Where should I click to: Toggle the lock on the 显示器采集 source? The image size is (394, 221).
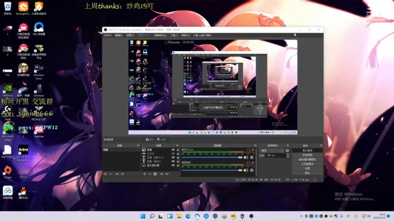coord(178,165)
